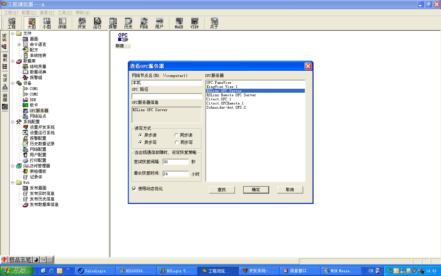Switch to SalesLogix taskbar window
441x276 pixels.
[95, 271]
